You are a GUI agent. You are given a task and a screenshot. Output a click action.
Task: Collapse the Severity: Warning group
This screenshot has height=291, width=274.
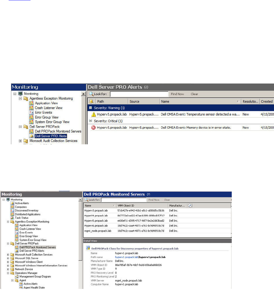91,108
